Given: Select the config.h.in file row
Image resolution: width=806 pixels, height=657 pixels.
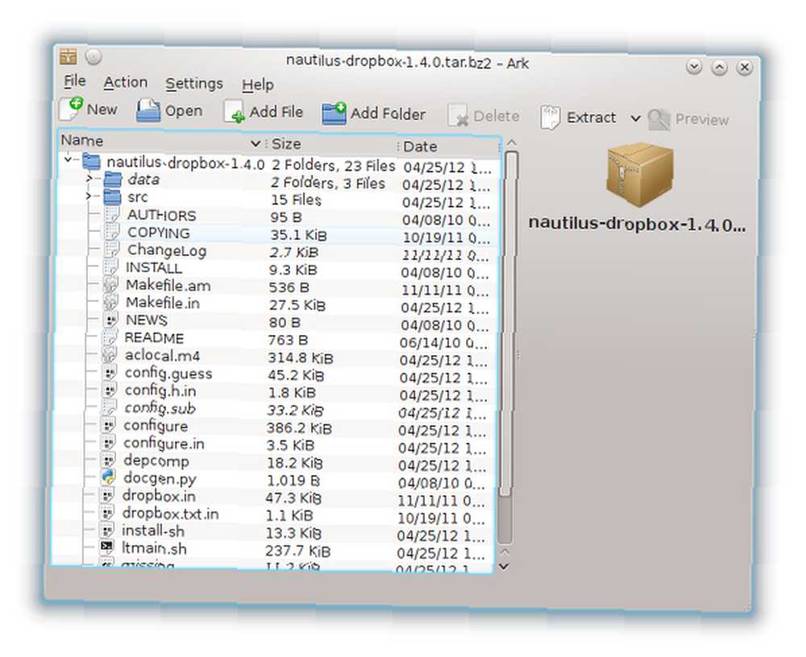Looking at the screenshot, I should (x=275, y=393).
